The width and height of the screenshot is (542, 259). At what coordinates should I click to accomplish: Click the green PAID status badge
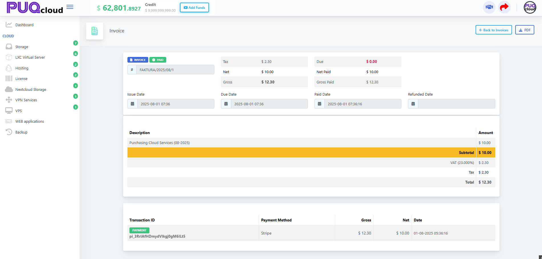pyautogui.click(x=158, y=60)
